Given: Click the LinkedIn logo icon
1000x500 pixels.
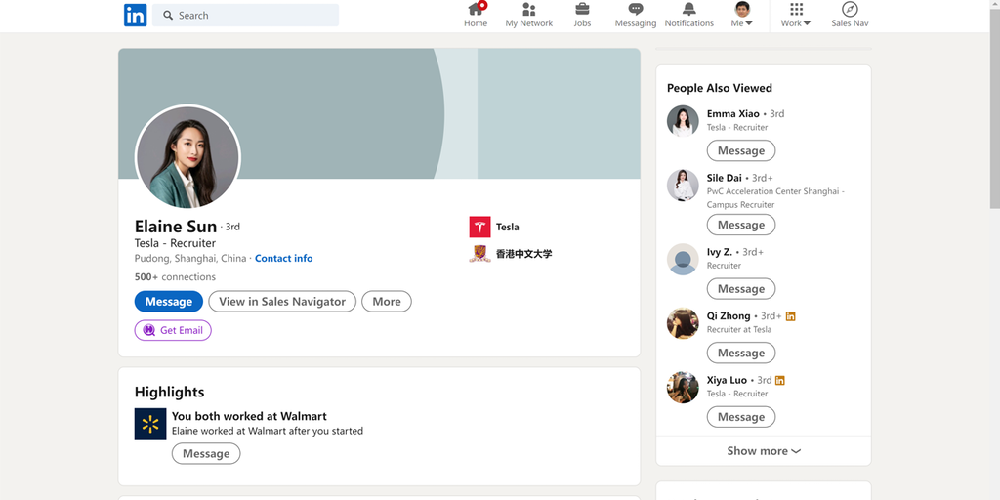Looking at the screenshot, I should click(x=135, y=16).
